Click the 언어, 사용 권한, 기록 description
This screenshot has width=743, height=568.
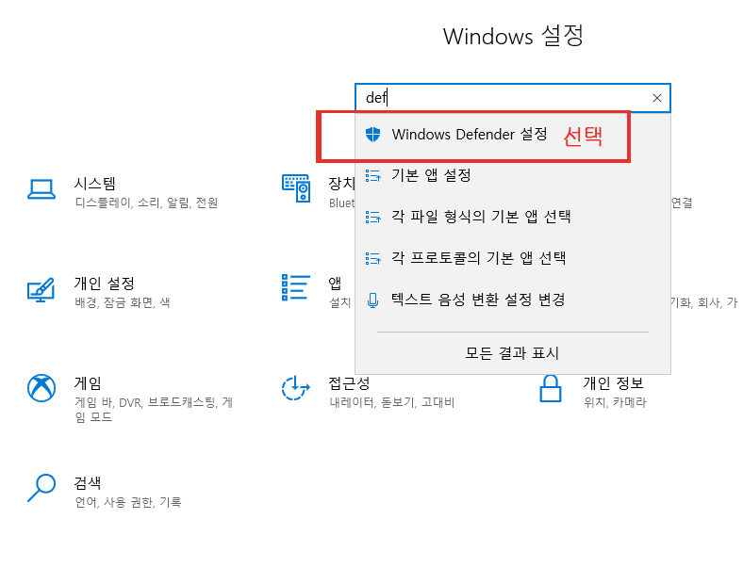[x=128, y=503]
